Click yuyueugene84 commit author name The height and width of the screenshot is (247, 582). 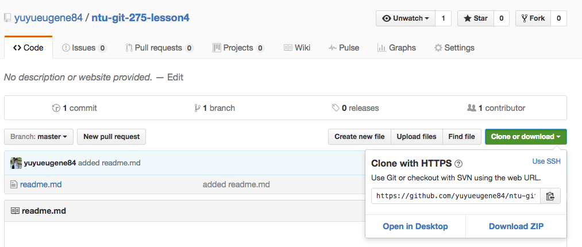point(50,163)
